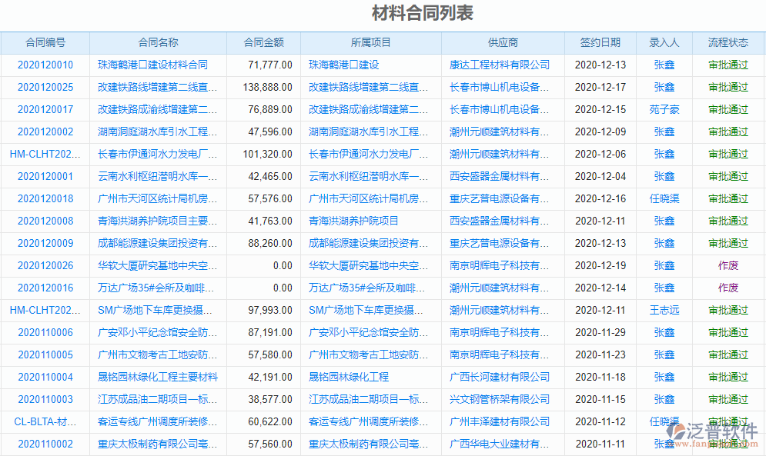The image size is (766, 456).
Task: Click recorder name 苑子豪
Action: [664, 109]
